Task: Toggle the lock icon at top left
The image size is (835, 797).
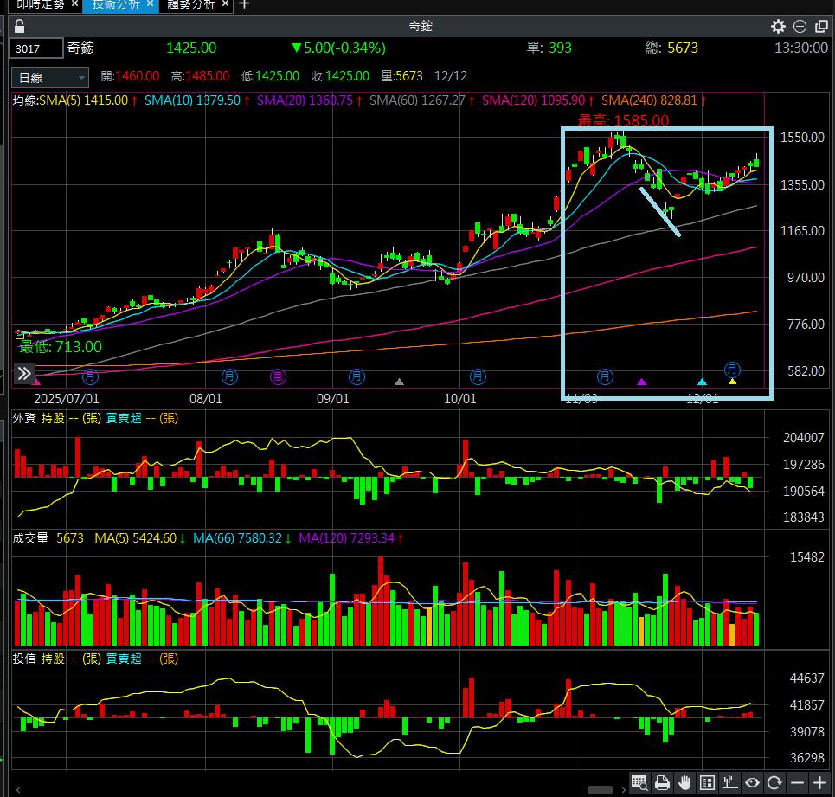Action: coord(20,26)
